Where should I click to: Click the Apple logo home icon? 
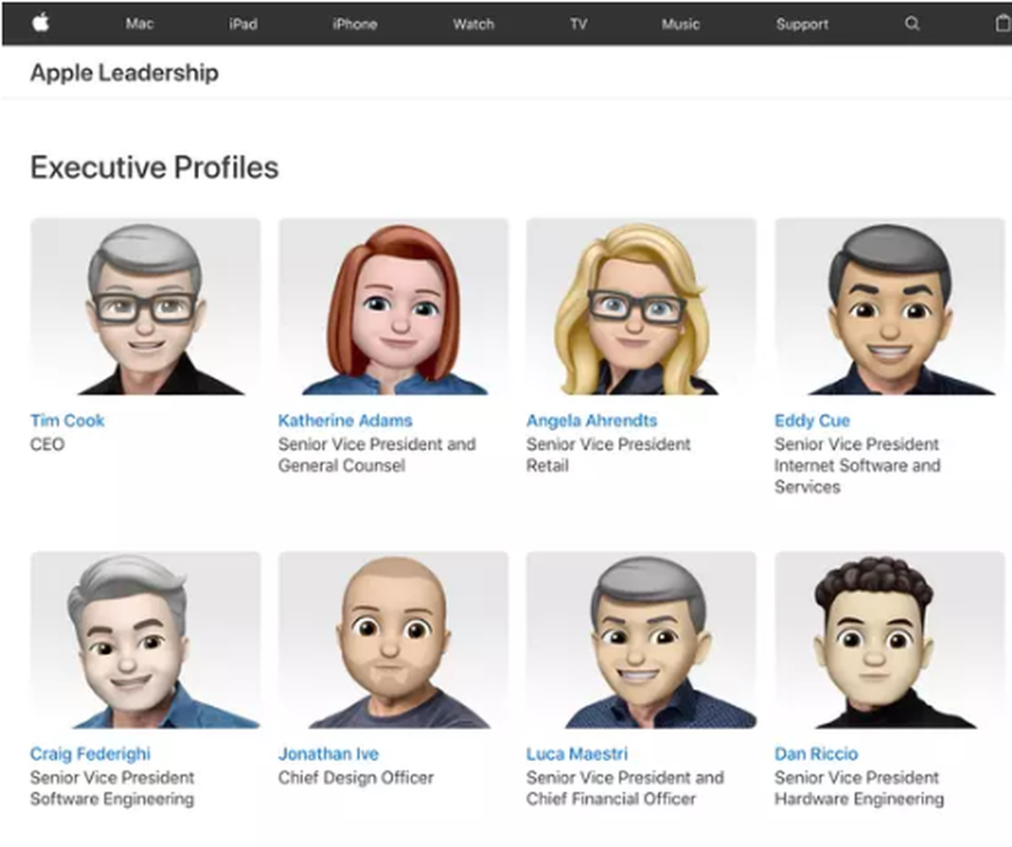tap(40, 23)
